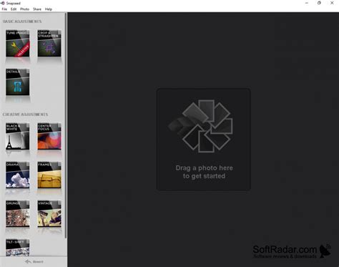Viewport: 339px width, 267px height.
Task: Click the sidebar vertical scrollbar
Action: (66, 125)
